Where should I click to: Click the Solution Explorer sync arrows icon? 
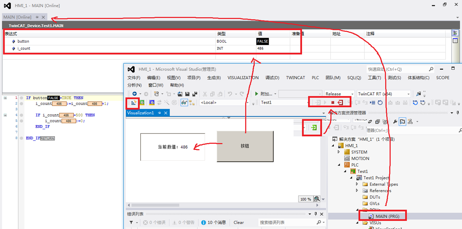click(370, 122)
